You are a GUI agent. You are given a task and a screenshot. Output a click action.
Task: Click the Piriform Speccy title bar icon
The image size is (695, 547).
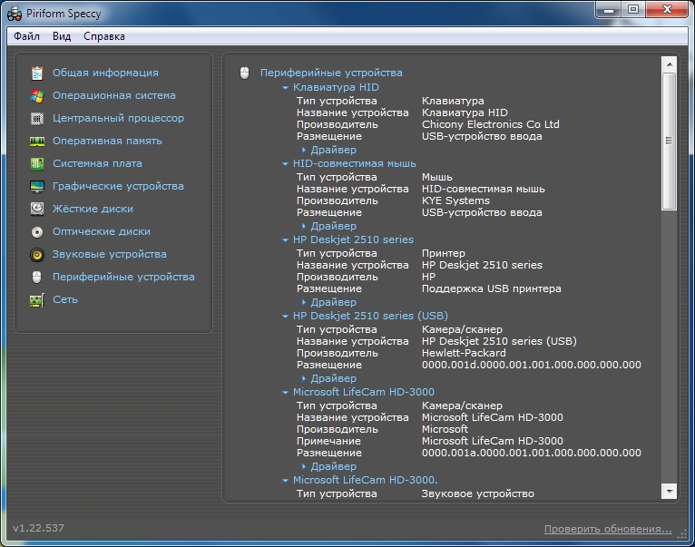15,14
